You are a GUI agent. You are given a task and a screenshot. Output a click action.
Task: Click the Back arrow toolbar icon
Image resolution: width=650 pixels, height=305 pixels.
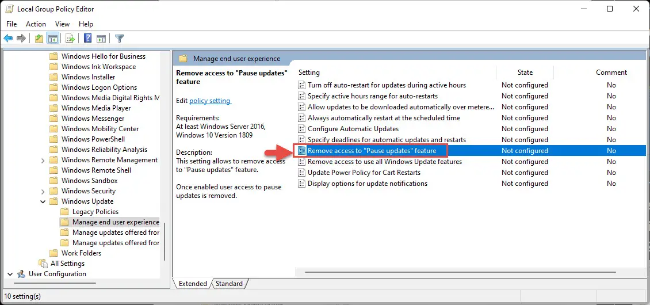click(x=8, y=39)
